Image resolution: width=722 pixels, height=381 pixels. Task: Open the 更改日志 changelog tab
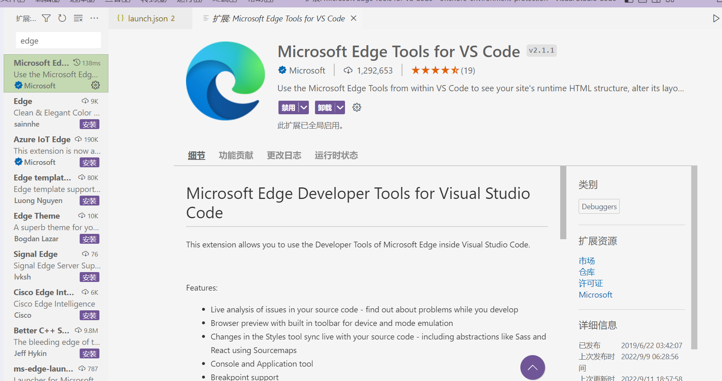point(284,155)
